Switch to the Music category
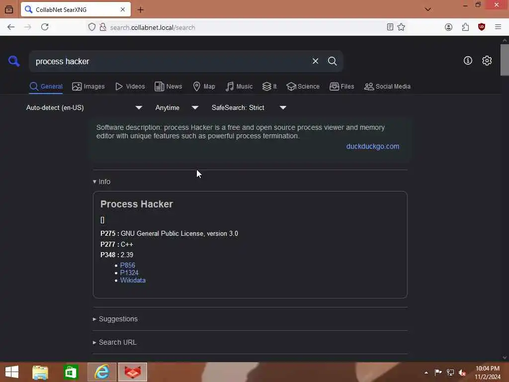Screen dimensions: 509x382 [239, 87]
